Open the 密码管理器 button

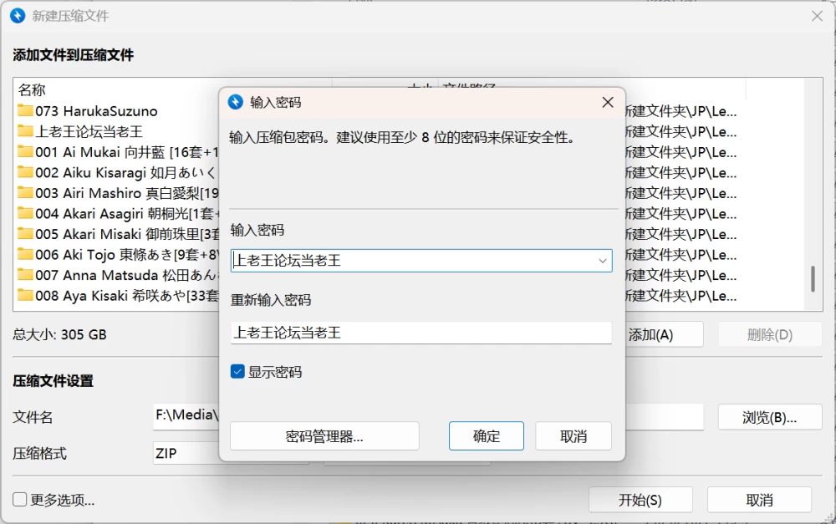(324, 436)
